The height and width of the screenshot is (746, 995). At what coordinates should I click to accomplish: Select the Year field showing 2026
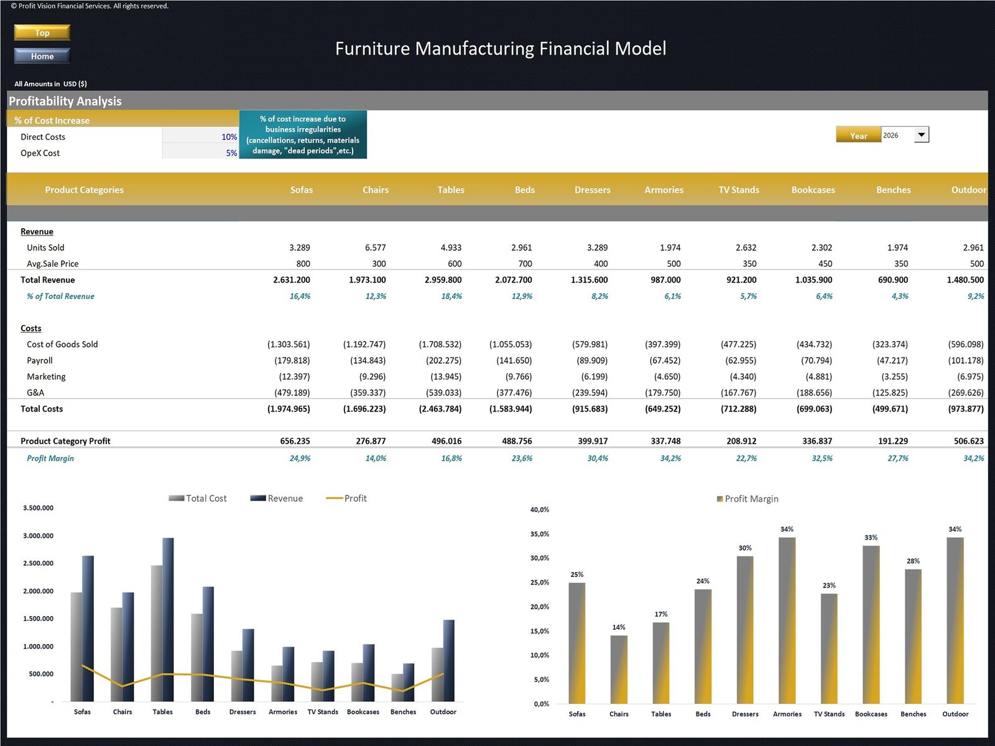897,135
